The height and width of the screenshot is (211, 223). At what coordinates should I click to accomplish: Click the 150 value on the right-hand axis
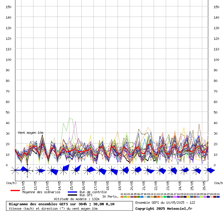(x=216, y=7)
